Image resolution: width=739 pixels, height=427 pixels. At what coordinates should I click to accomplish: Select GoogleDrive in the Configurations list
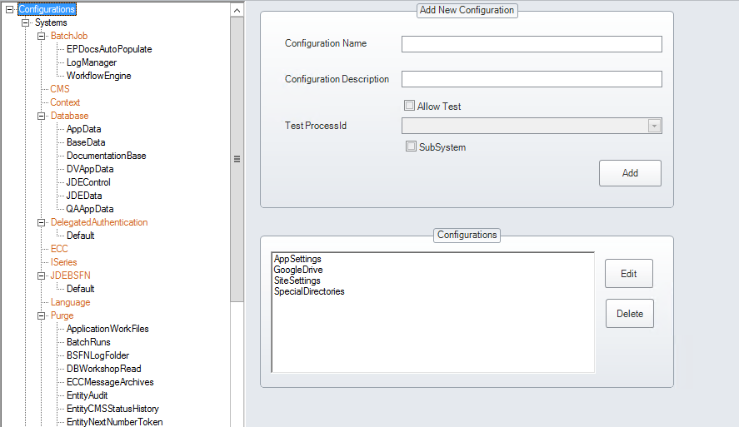298,270
